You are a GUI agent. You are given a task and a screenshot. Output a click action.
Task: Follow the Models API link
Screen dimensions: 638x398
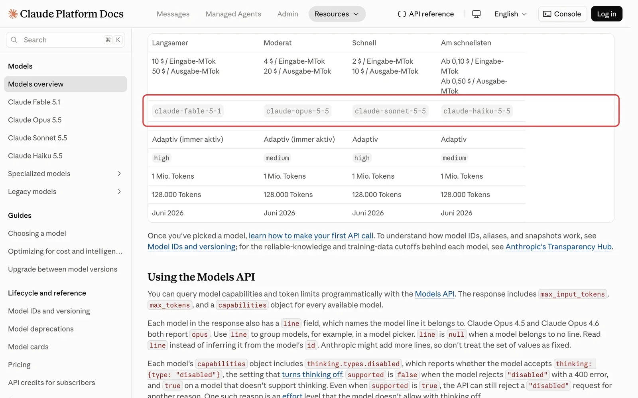[x=435, y=294]
